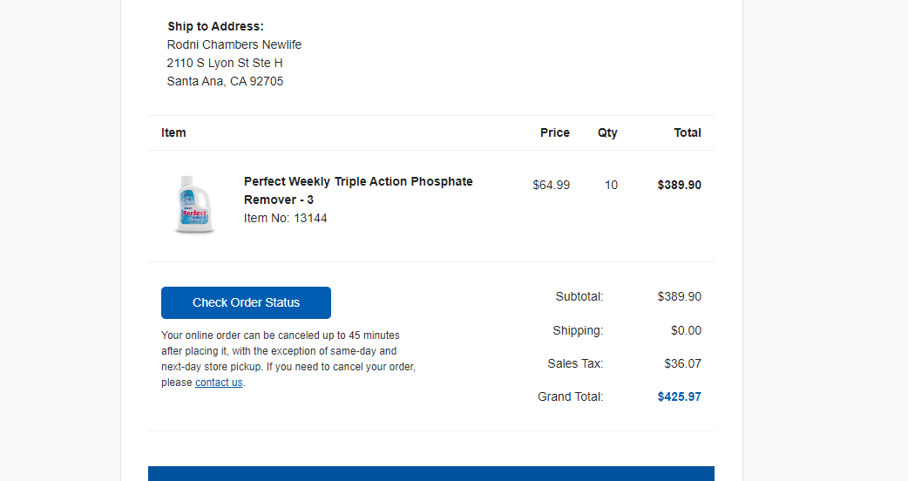Click the Phosphate Remover bottle product image

pyautogui.click(x=194, y=204)
